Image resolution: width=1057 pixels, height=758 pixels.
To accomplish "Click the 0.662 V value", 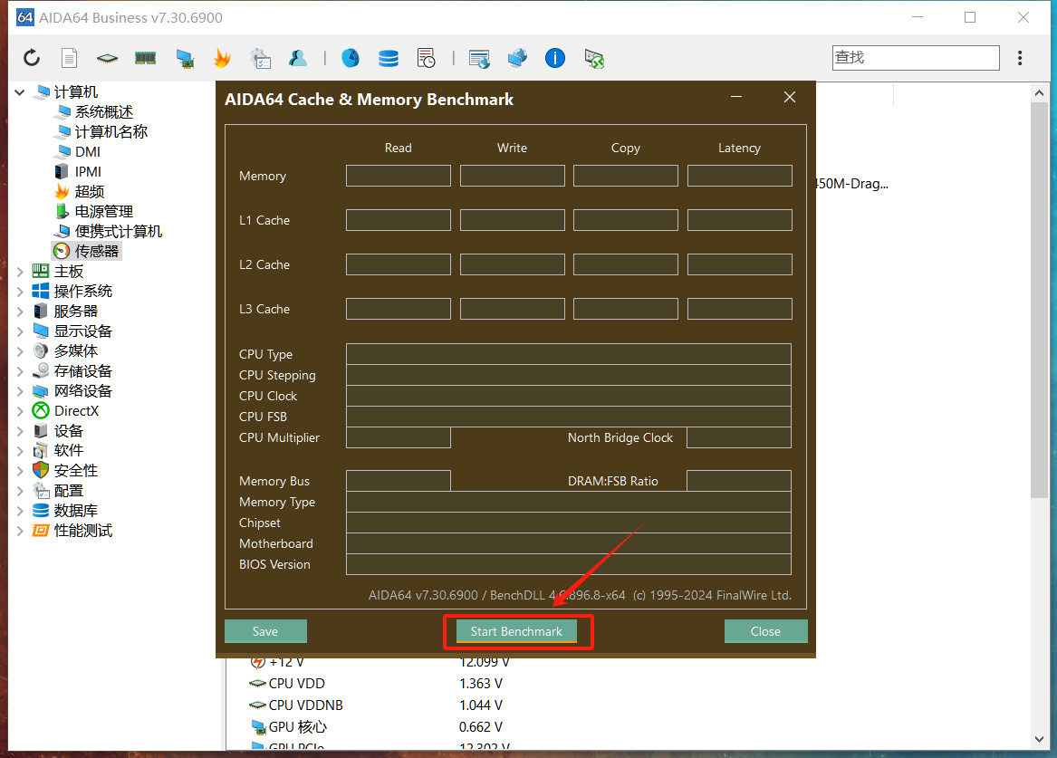I will (481, 727).
